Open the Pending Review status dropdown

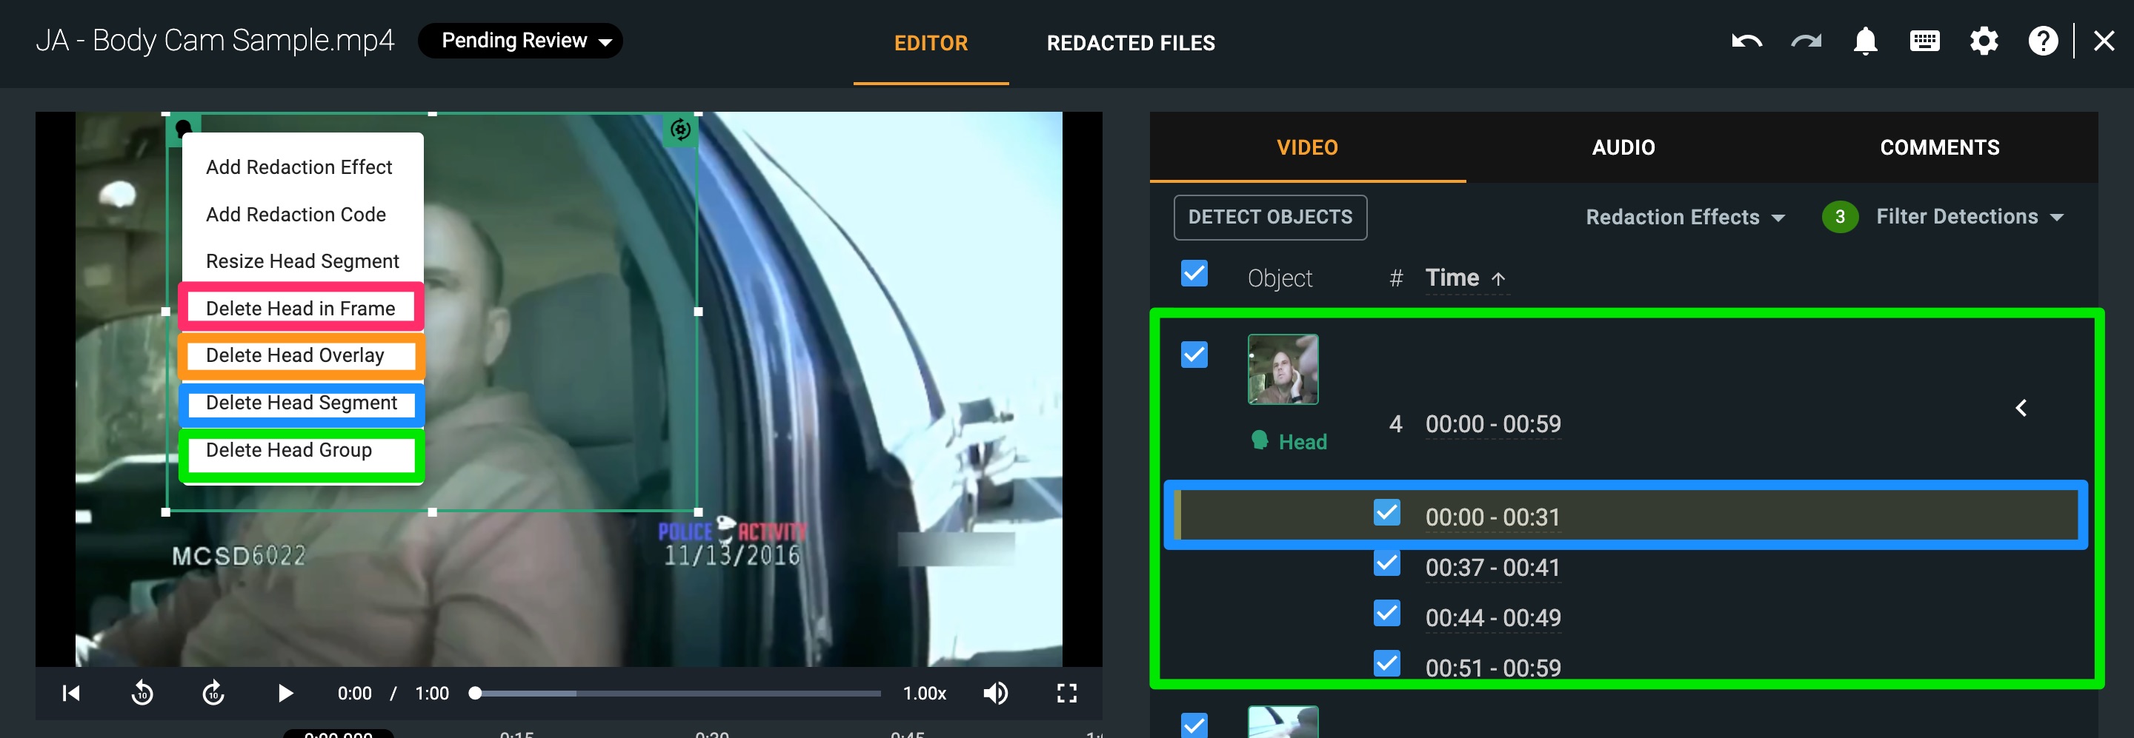(520, 41)
